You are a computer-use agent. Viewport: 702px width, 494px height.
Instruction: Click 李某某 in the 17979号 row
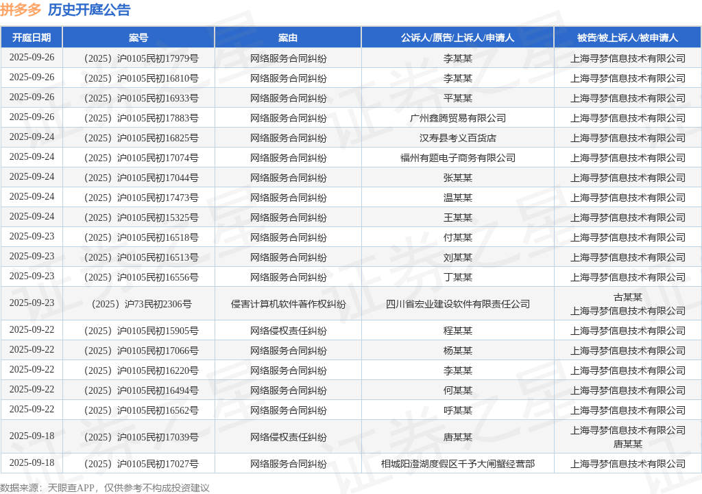click(457, 58)
